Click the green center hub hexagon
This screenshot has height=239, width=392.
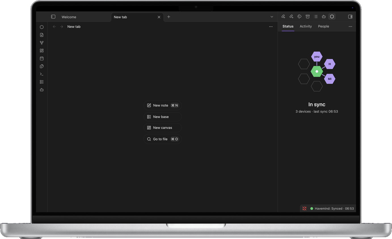[317, 71]
